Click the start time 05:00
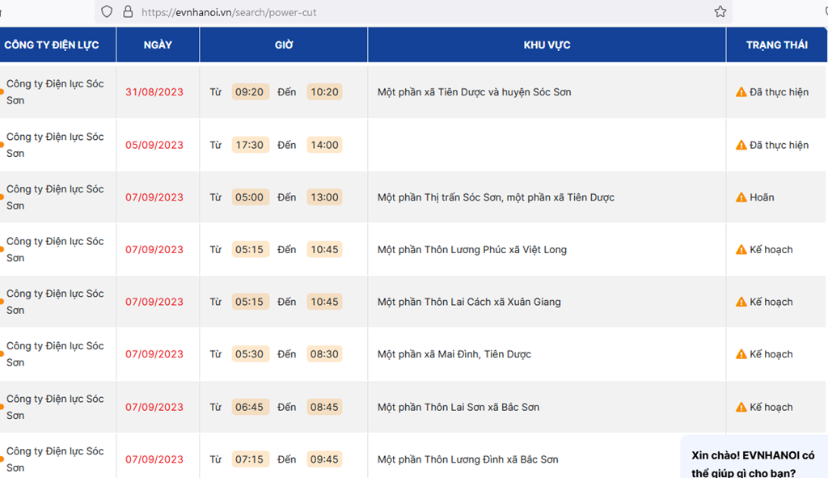This screenshot has width=828, height=478. [x=250, y=197]
